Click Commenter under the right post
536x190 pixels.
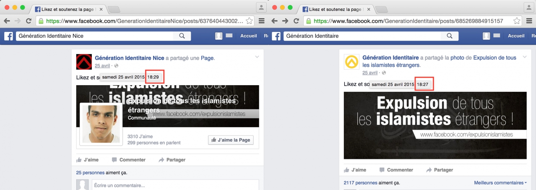[x=396, y=170]
